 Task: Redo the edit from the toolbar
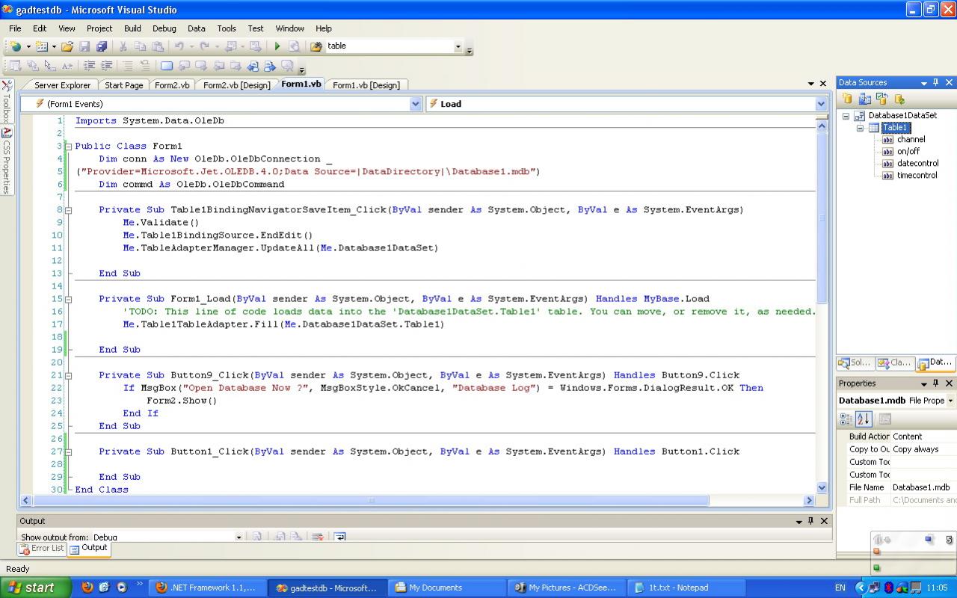click(x=204, y=46)
